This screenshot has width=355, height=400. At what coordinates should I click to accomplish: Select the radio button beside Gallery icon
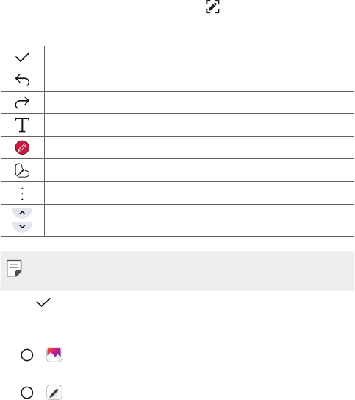coord(27,355)
